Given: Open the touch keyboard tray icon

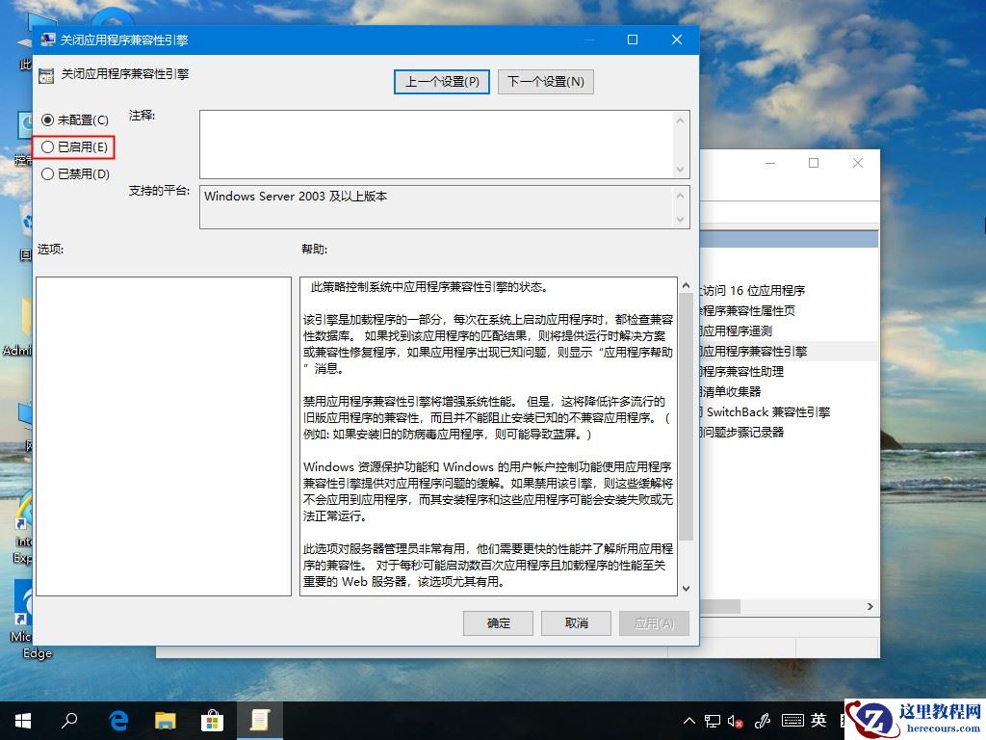Looking at the screenshot, I should tap(791, 720).
